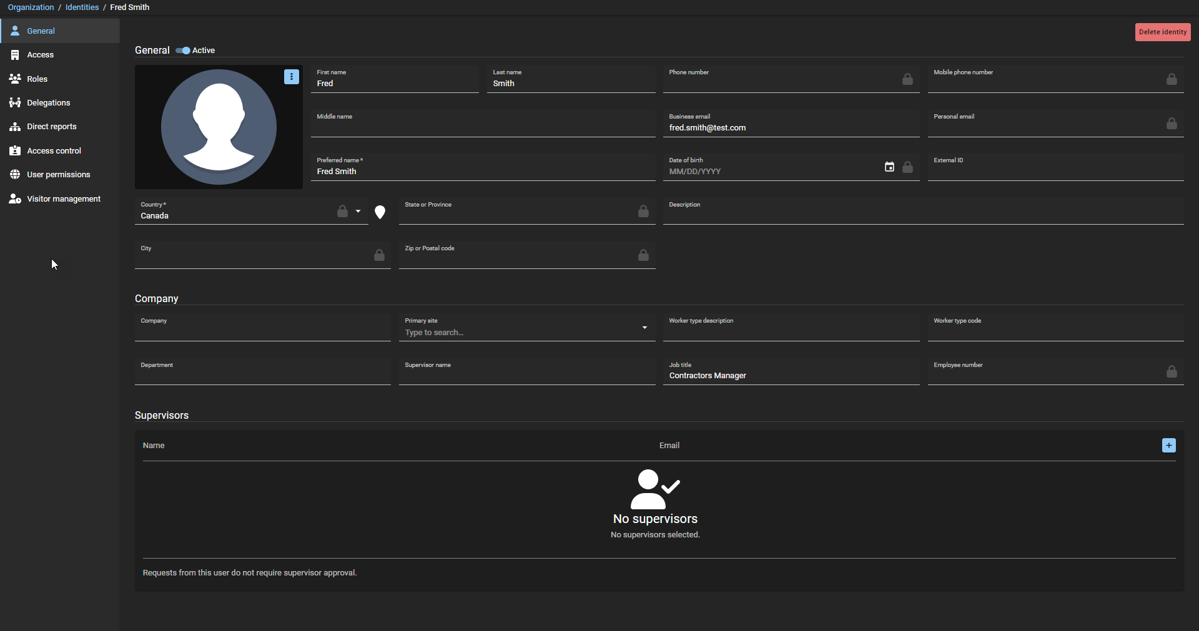Click the Description field

[x=923, y=212]
